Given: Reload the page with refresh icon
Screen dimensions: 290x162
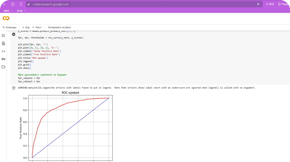Looking at the screenshot, I should [x=21, y=4].
